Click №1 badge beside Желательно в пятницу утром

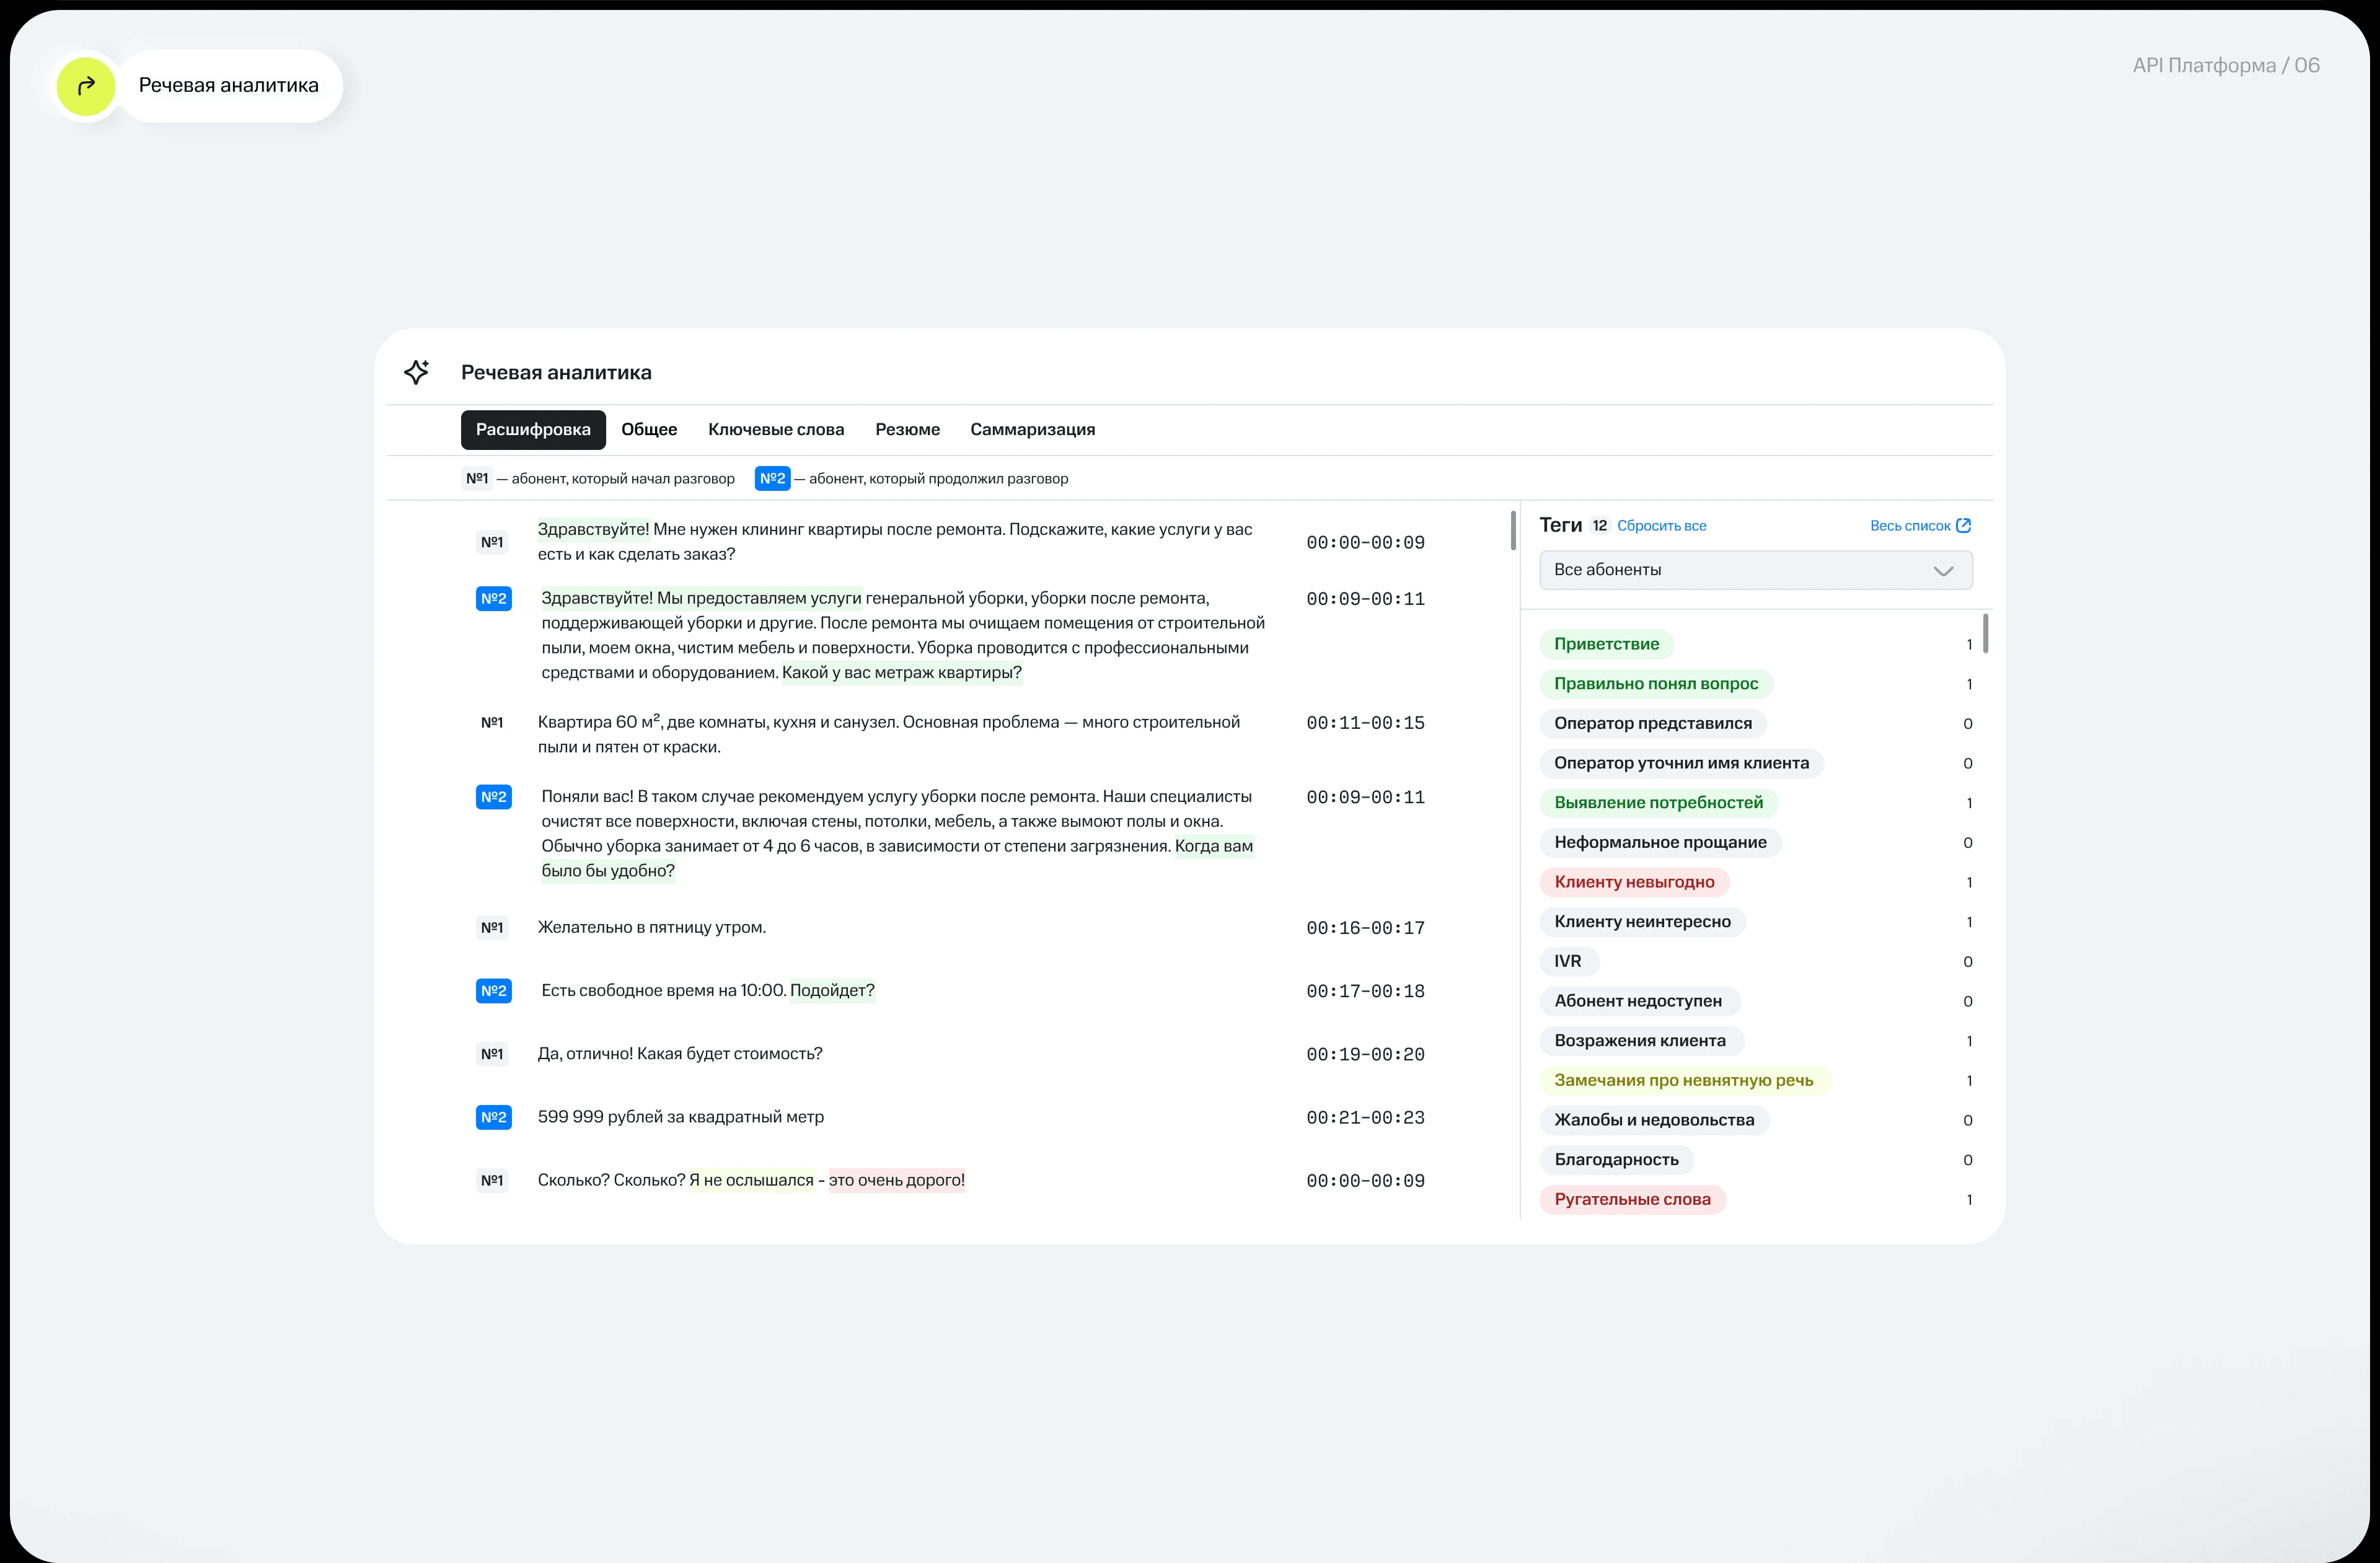(x=492, y=927)
